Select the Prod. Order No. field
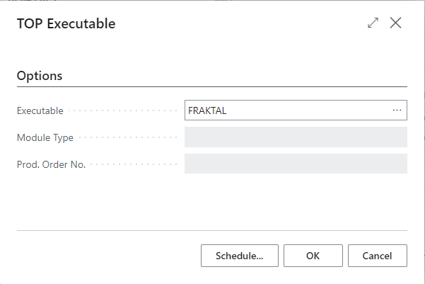 (x=296, y=164)
